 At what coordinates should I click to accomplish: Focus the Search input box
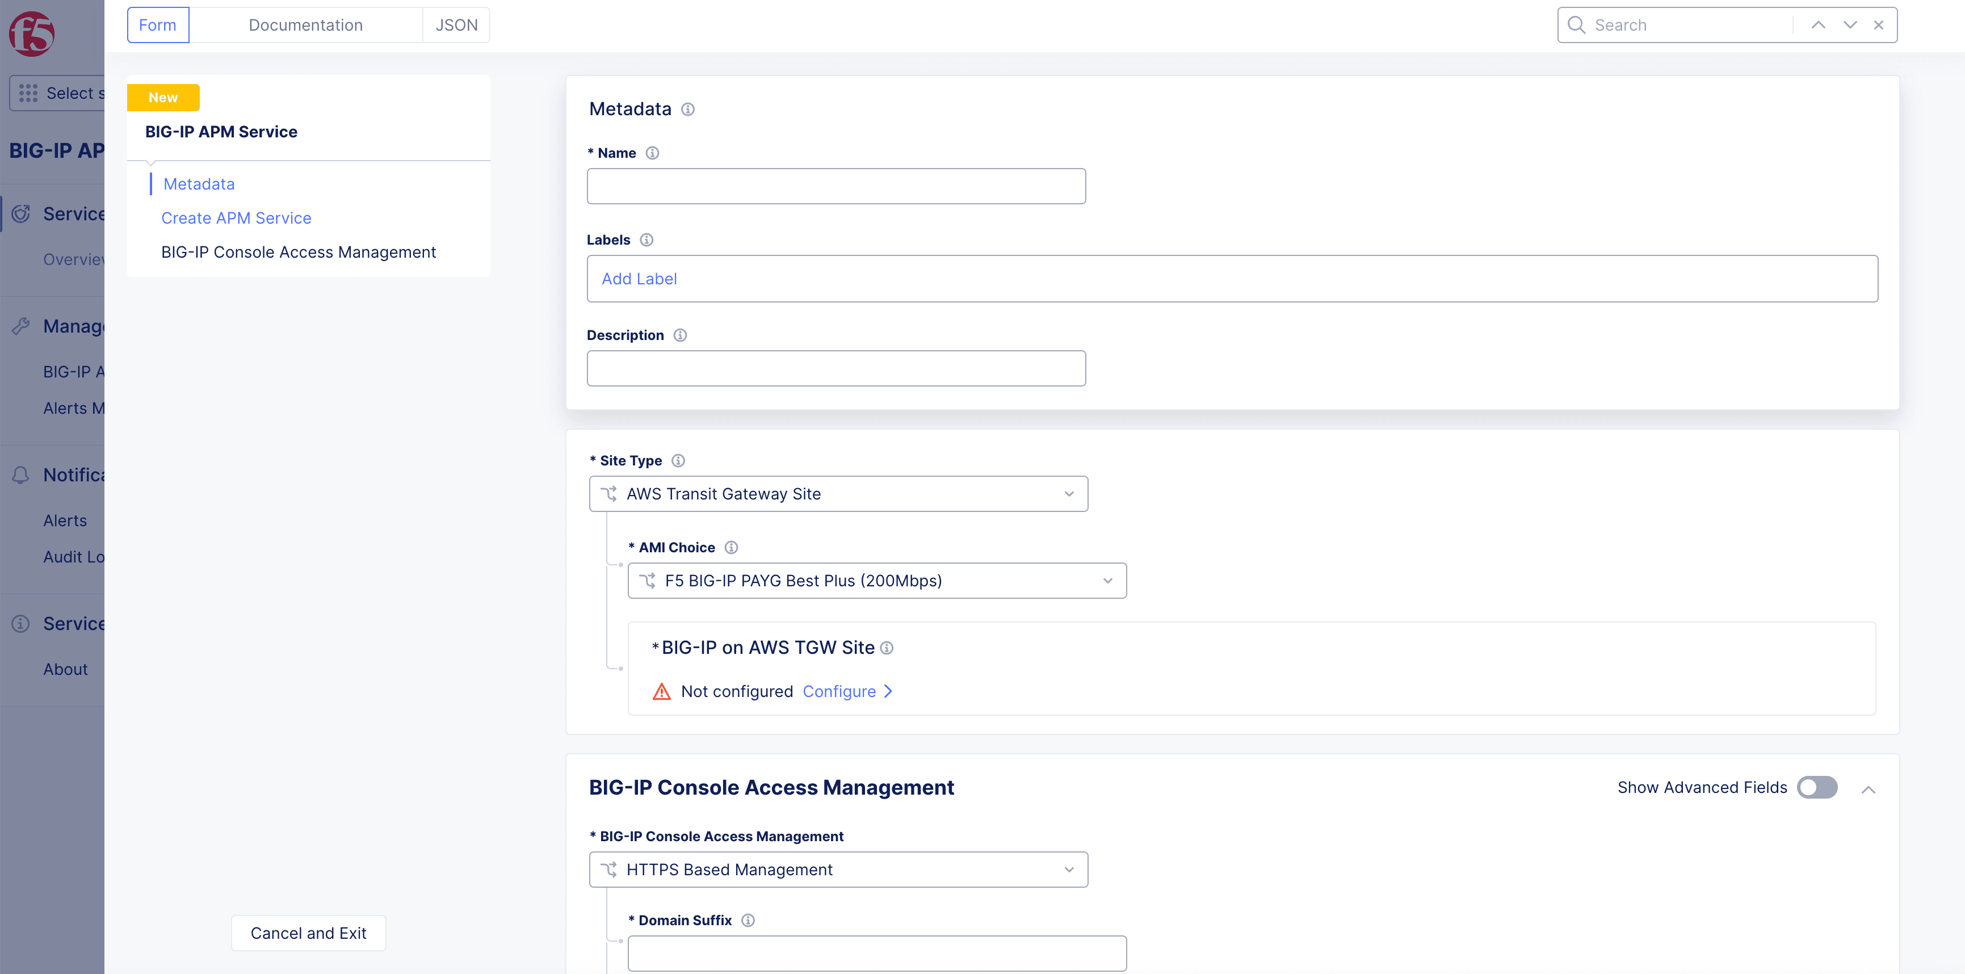pyautogui.click(x=1690, y=25)
